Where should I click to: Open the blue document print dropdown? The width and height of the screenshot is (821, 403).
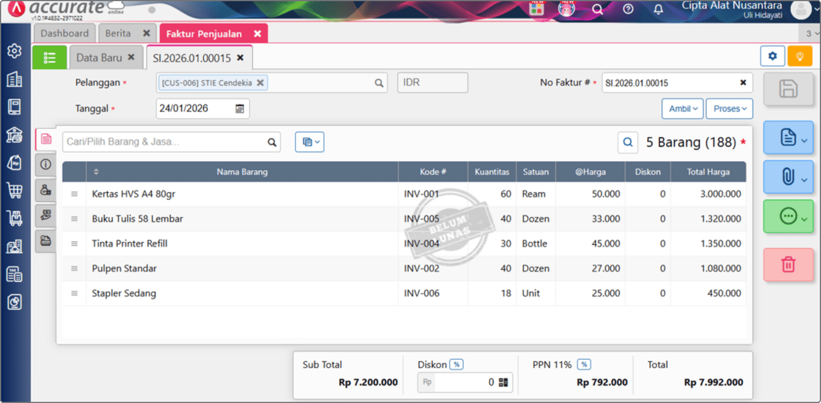tap(788, 138)
